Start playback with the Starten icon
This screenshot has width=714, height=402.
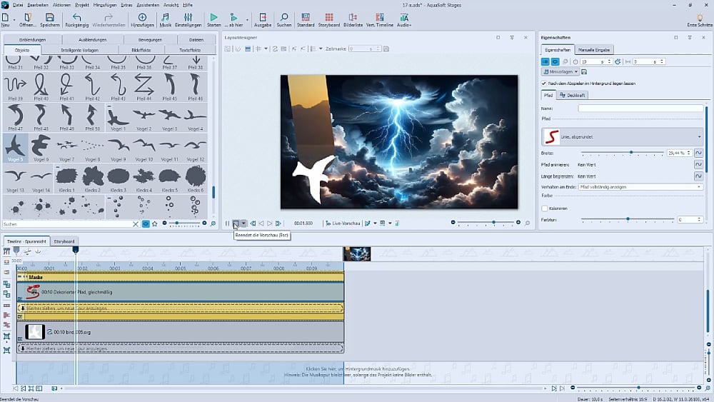pos(213,17)
